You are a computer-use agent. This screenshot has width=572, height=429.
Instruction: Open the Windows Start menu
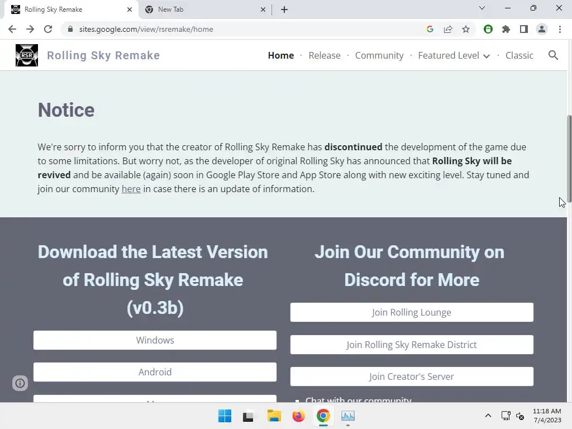225,416
